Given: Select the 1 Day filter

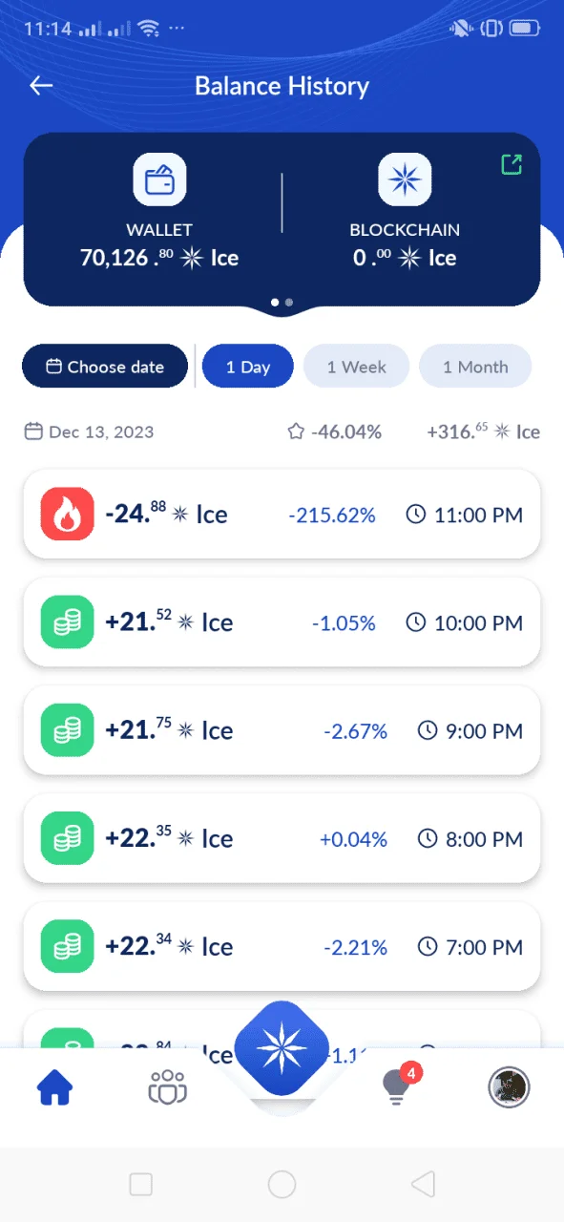Looking at the screenshot, I should 248,367.
